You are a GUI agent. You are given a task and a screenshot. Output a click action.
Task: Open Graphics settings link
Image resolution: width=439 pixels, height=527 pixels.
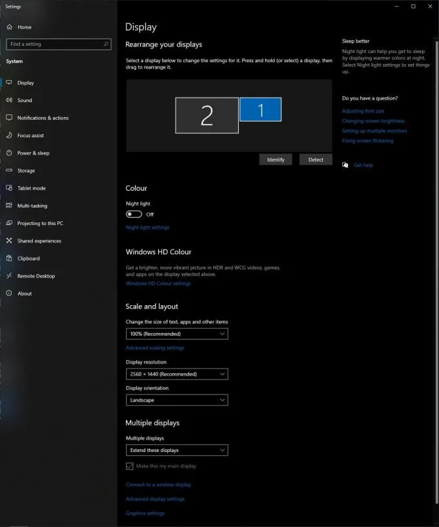tap(145, 513)
